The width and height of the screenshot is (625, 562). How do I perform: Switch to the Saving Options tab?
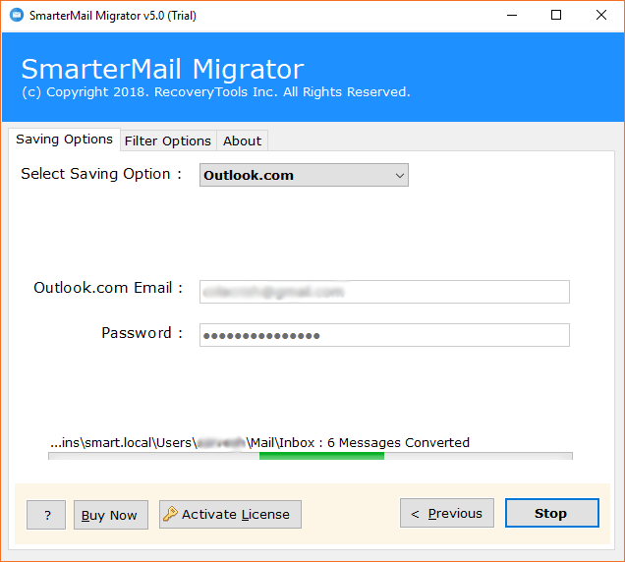(x=64, y=140)
